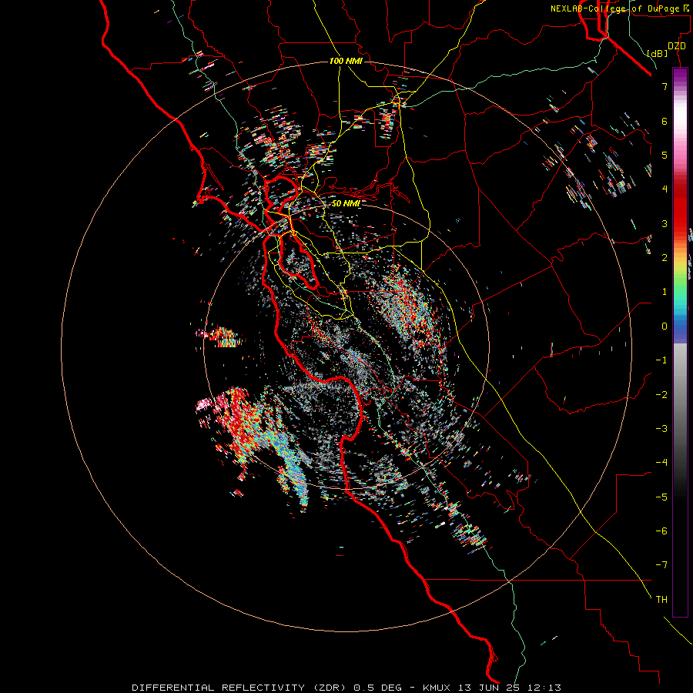Click the [dB] unit label
This screenshot has width=693, height=693.
[658, 53]
